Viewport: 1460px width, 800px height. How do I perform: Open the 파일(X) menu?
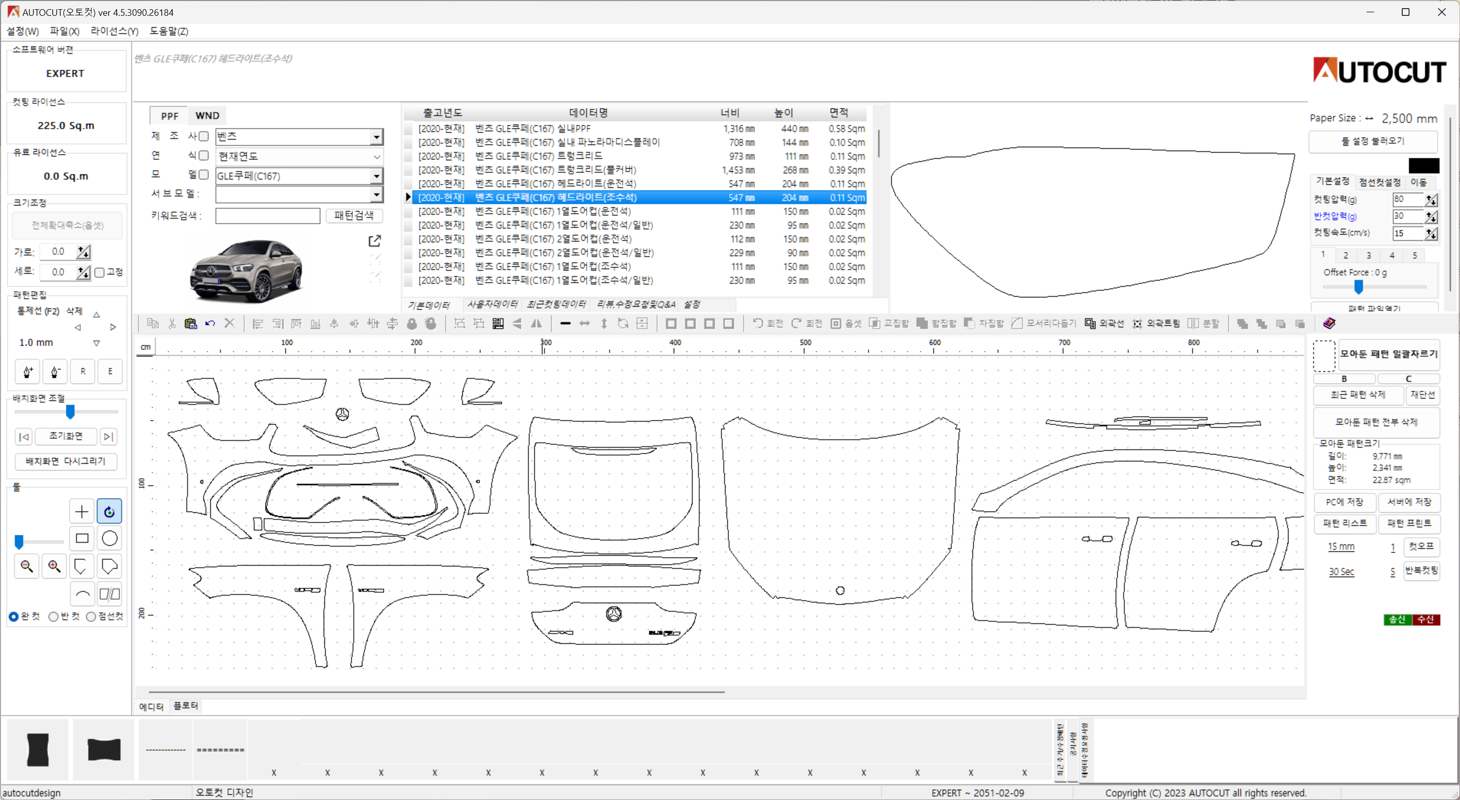tap(65, 31)
